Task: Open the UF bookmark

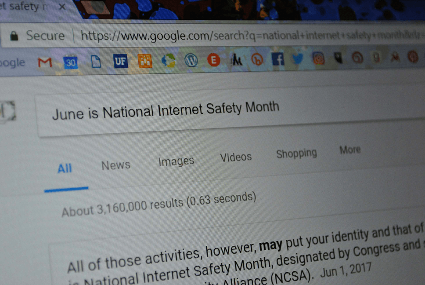Action: [x=120, y=61]
